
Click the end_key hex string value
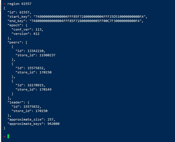(85, 21)
